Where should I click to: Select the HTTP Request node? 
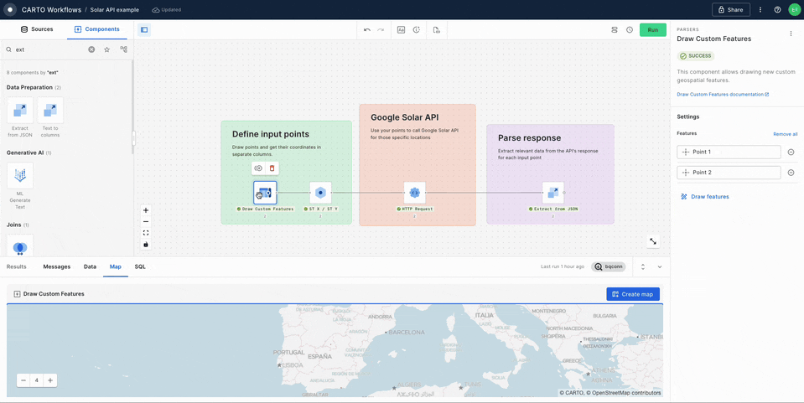[414, 193]
